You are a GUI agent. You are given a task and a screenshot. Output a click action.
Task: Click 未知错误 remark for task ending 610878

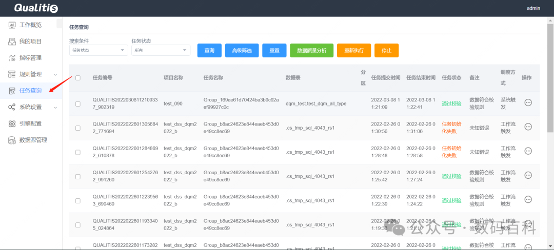click(x=479, y=152)
